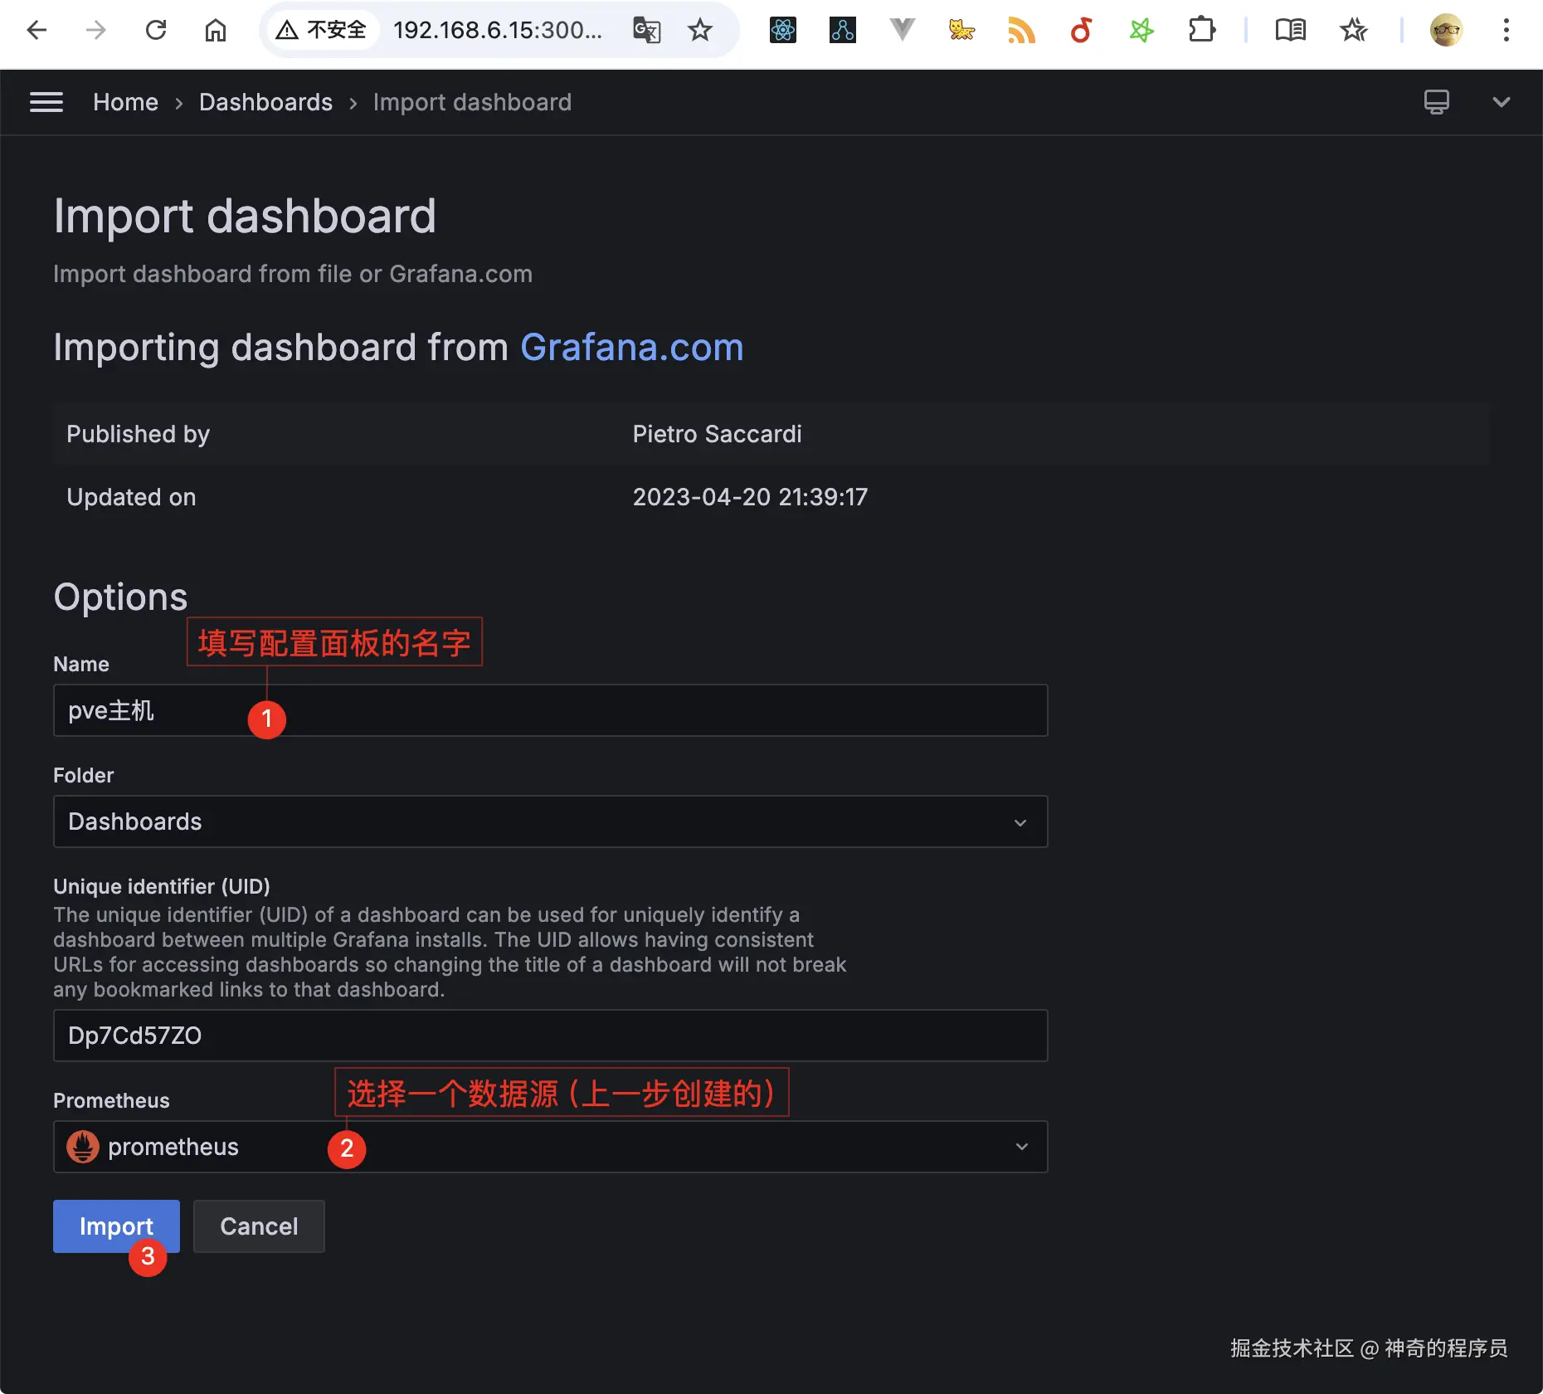Go to the Home breadcrumb

click(125, 102)
